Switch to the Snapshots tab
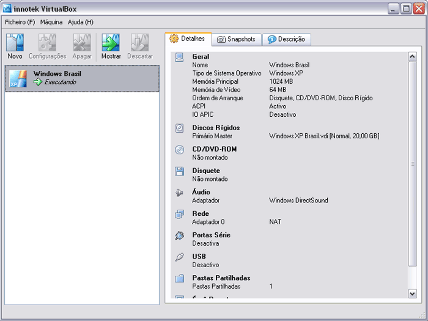 tap(236, 39)
